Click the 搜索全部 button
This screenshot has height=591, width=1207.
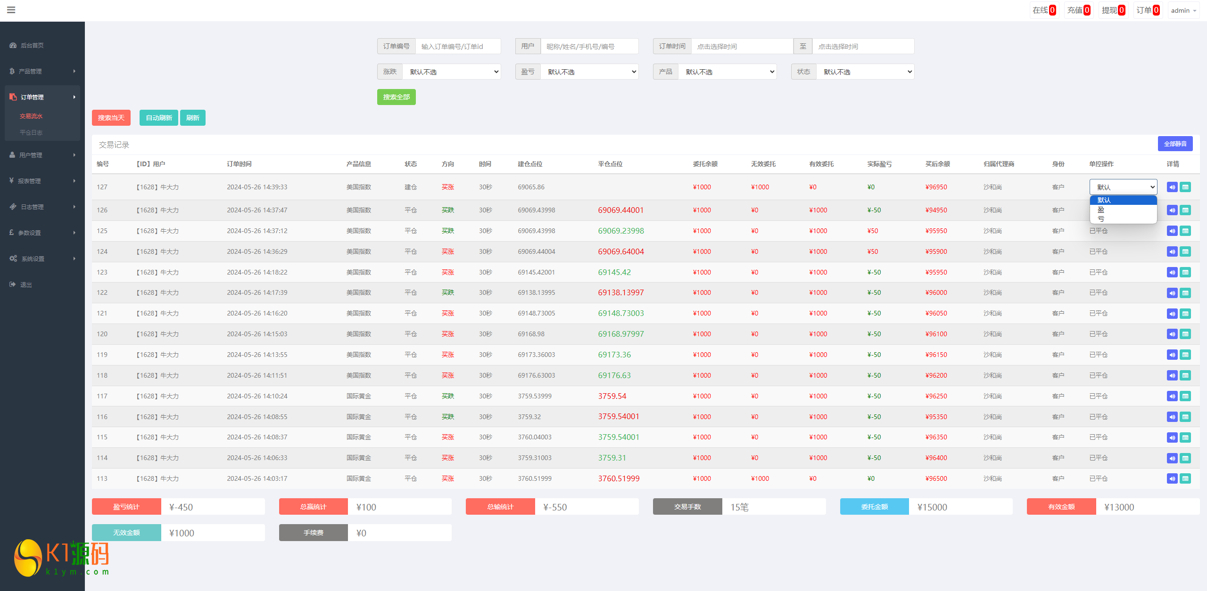pos(396,97)
